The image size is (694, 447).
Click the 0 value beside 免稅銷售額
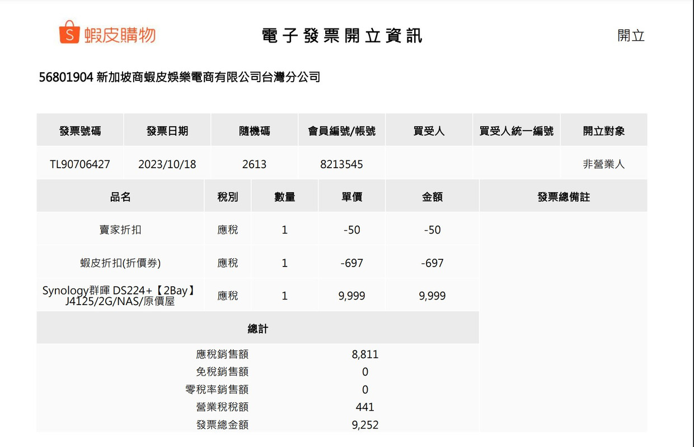(x=365, y=372)
